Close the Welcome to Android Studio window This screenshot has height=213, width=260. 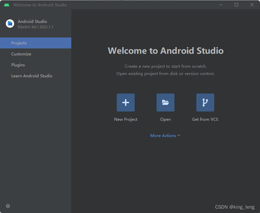pos(252,5)
